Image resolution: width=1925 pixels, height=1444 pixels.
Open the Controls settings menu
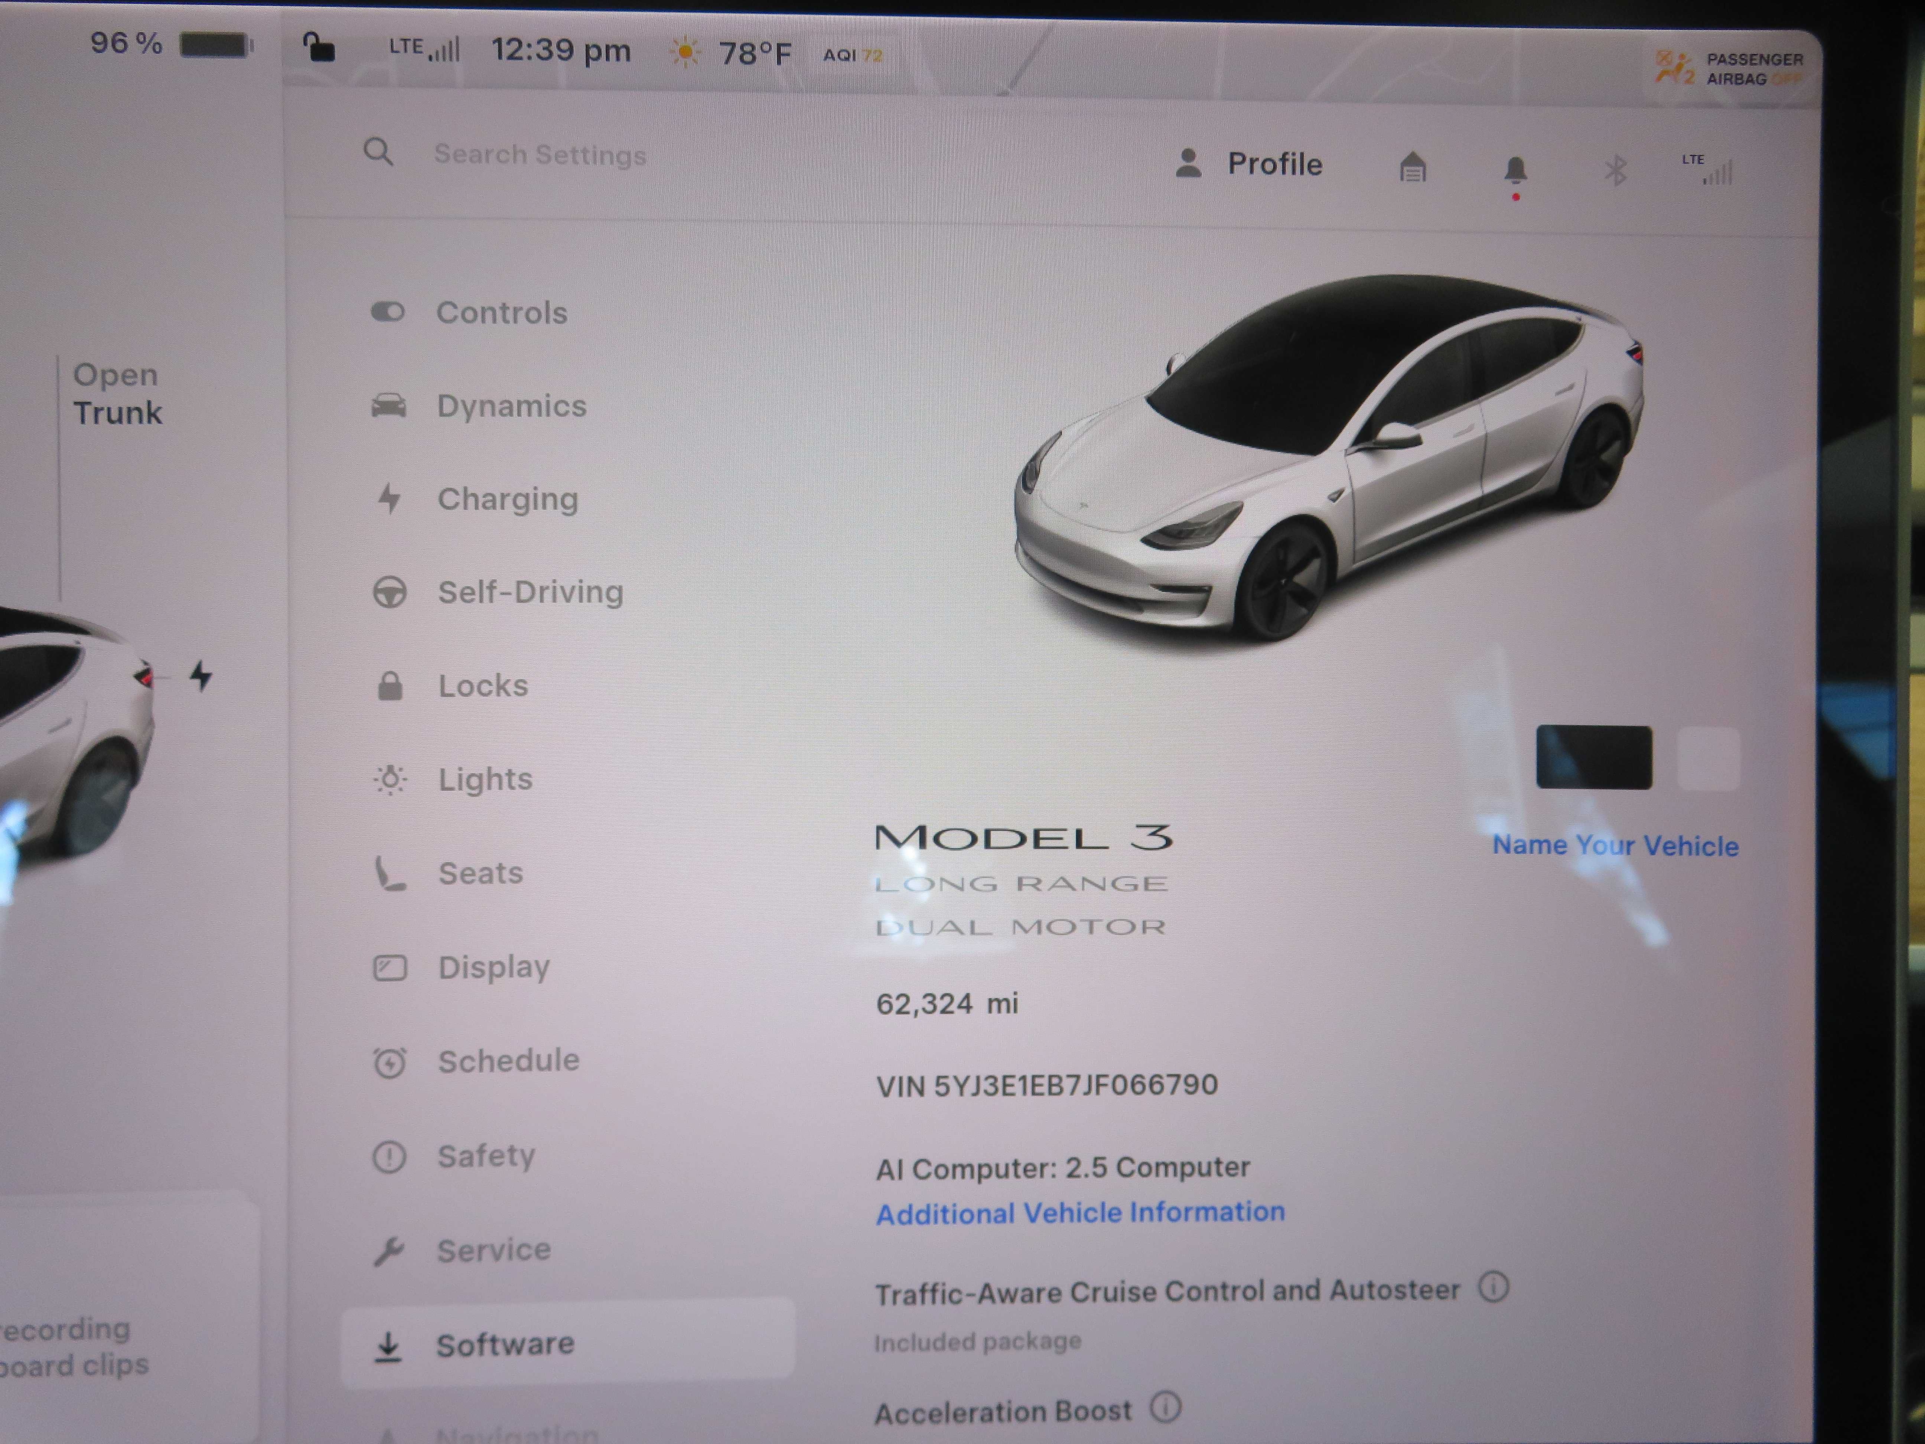(x=470, y=312)
